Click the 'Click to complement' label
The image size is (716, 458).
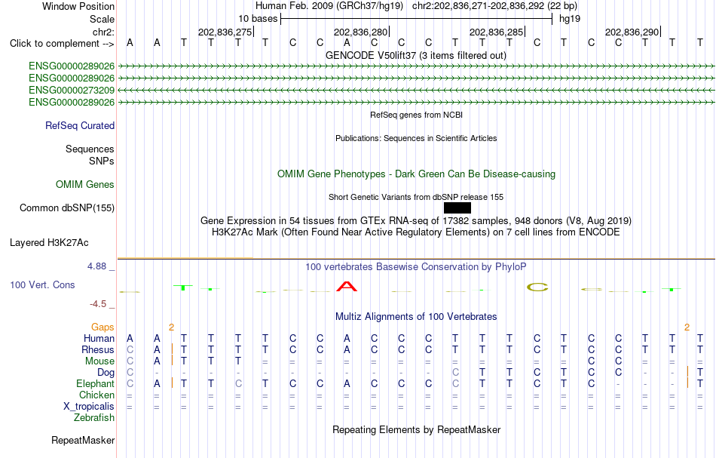tap(62, 44)
